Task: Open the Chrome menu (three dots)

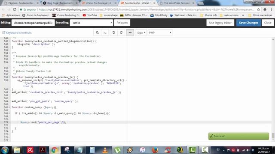Action: 272,9
